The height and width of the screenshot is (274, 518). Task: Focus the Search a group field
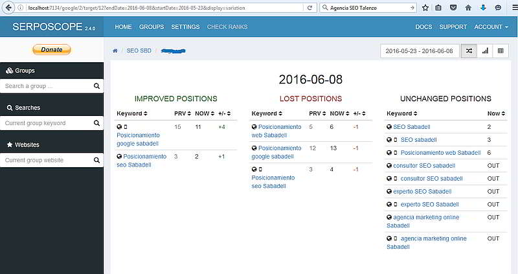[47, 86]
